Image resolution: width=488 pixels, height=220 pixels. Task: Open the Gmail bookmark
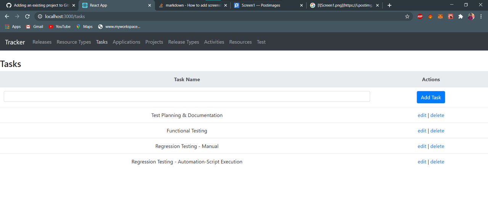click(x=34, y=27)
